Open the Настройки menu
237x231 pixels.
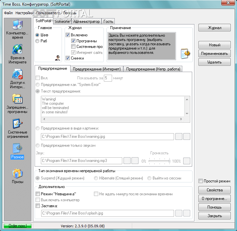click(x=24, y=13)
